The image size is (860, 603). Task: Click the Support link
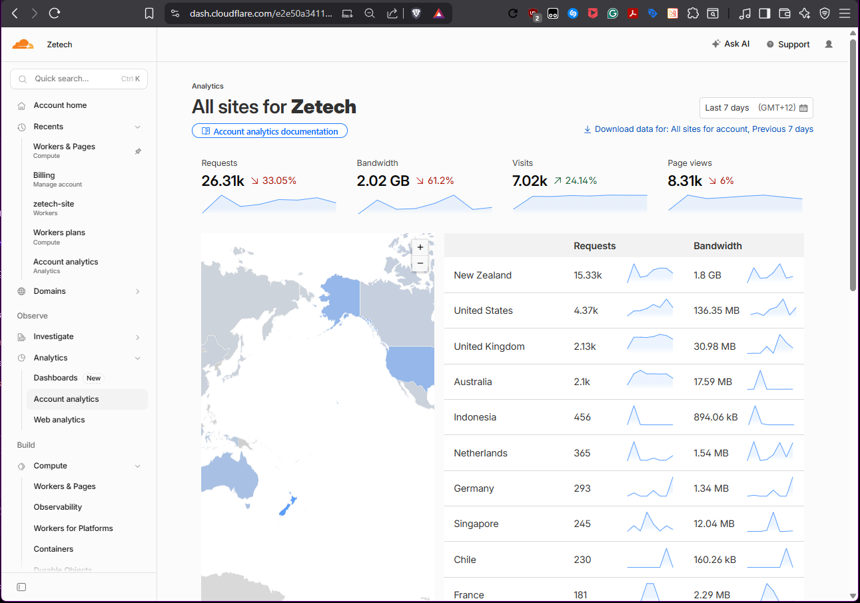pos(788,45)
